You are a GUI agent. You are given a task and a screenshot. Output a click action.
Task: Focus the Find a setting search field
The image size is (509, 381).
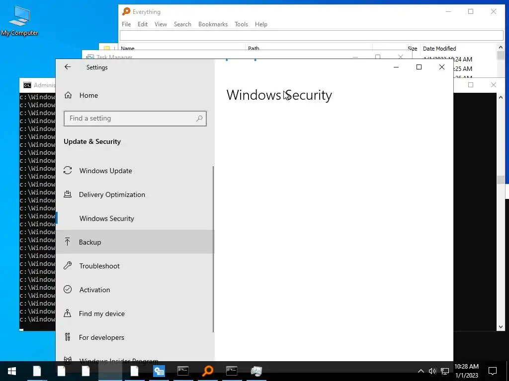point(135,119)
